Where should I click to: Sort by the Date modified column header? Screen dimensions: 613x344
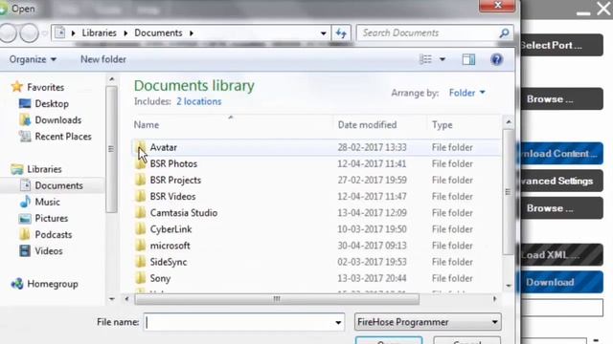[x=367, y=125]
